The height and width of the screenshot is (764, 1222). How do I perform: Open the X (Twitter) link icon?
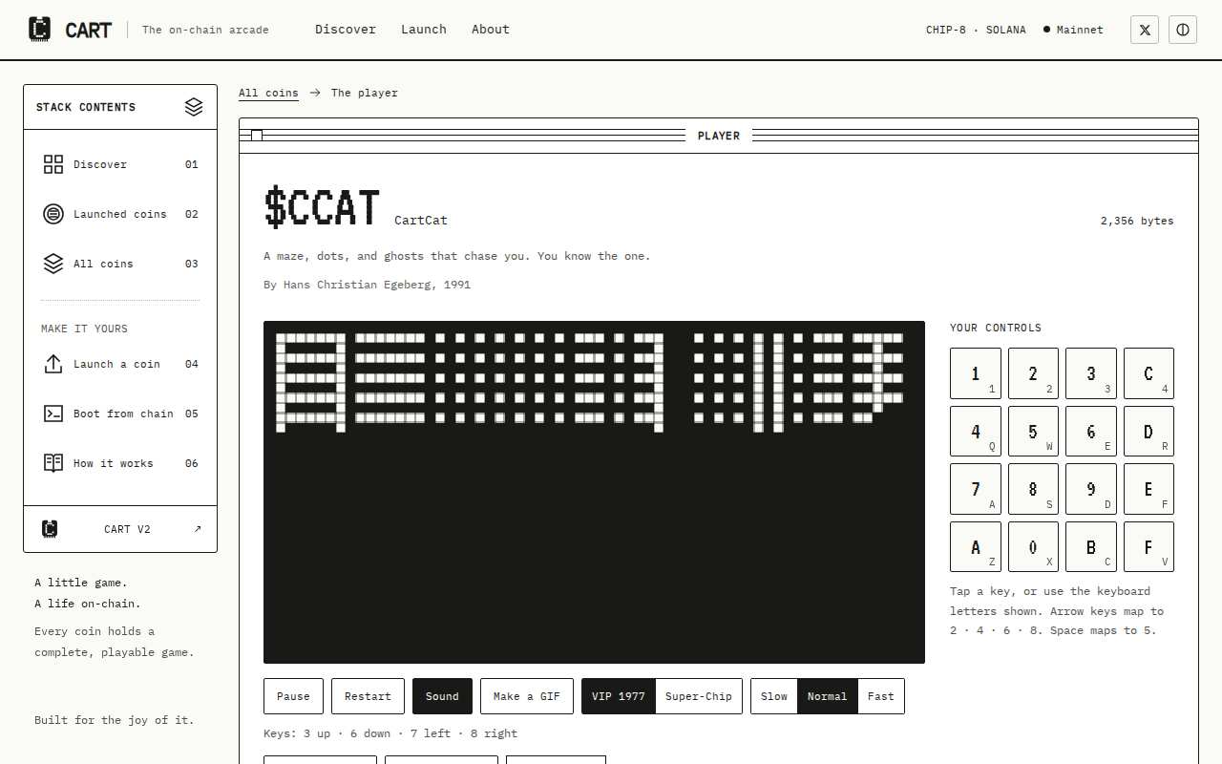click(1145, 30)
